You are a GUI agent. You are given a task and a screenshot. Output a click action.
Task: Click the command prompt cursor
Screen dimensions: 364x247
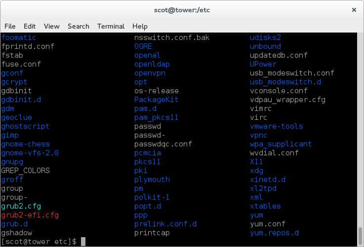point(83,242)
